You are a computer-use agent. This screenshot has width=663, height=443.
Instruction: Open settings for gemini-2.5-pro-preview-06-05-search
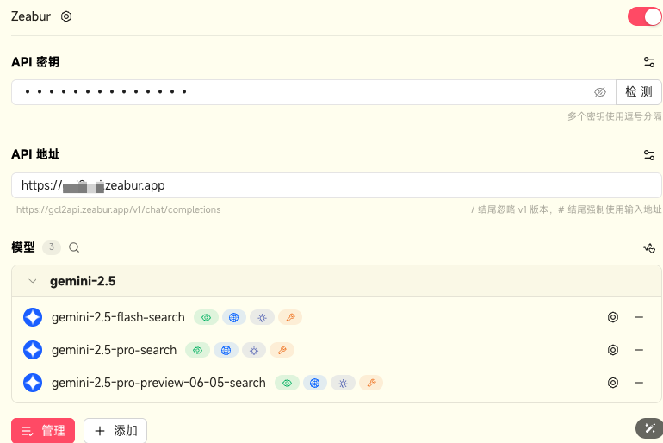pyautogui.click(x=613, y=383)
